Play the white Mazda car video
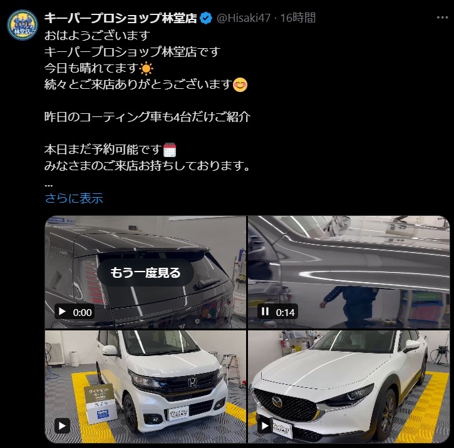 point(265,425)
